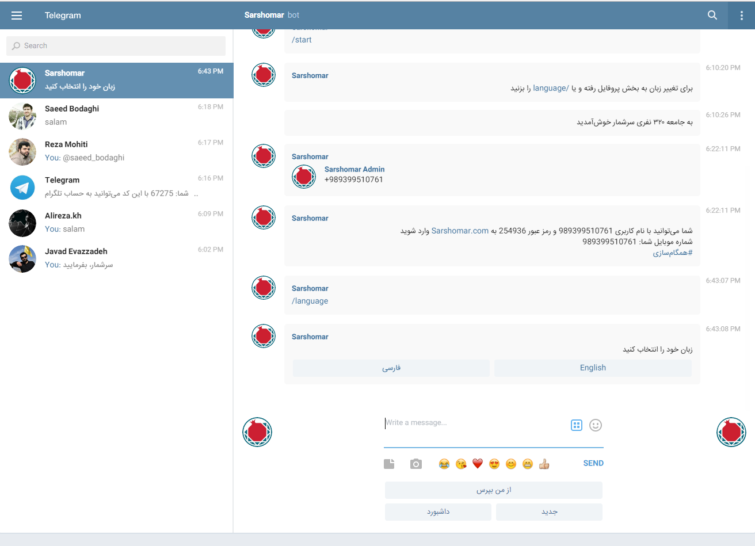Click the camera icon to send a photo
Screen dimensions: 755x546
coord(416,463)
